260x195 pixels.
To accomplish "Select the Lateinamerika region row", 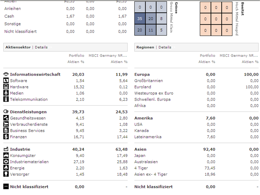I will (x=196, y=137).
